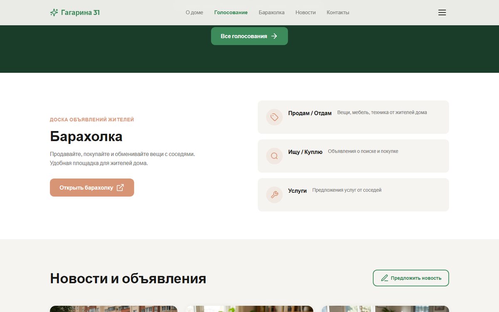Screen dimensions: 499x312
Task: Click text Объявления о поиске и покупке
Action: (x=363, y=151)
